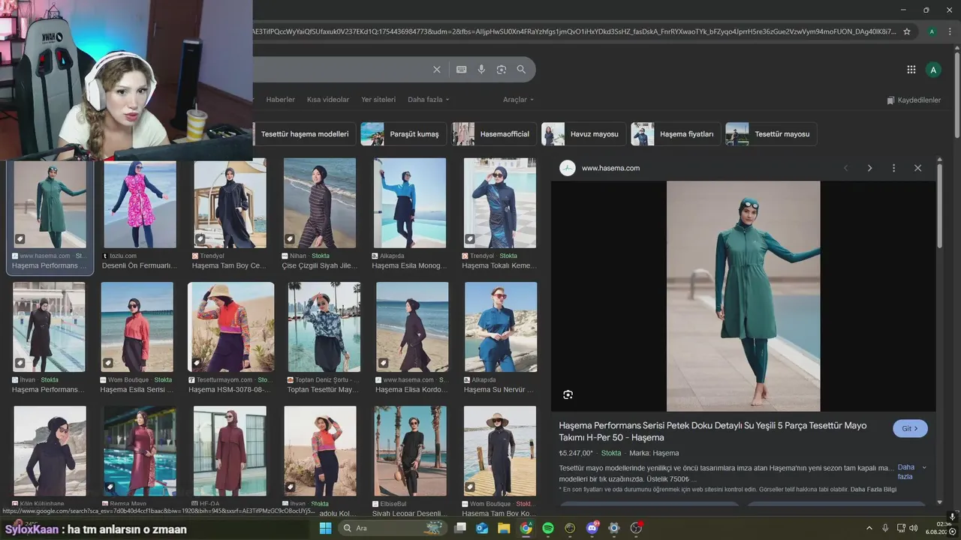Open the Alkapıda Haşema Esila Monog result
Screen dimensions: 961x540
[x=410, y=214]
